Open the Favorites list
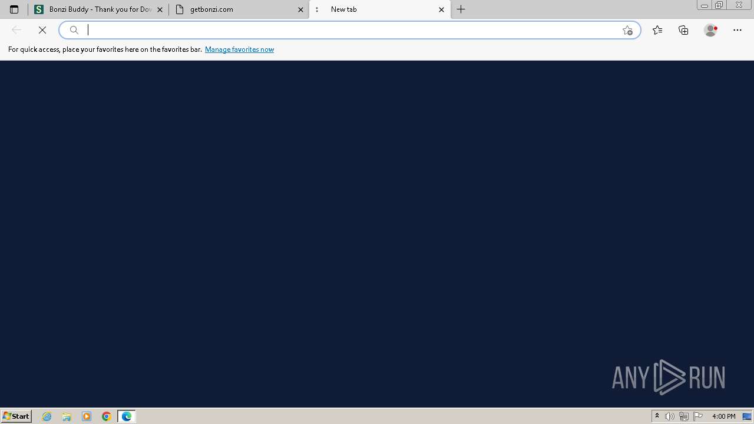 [657, 30]
